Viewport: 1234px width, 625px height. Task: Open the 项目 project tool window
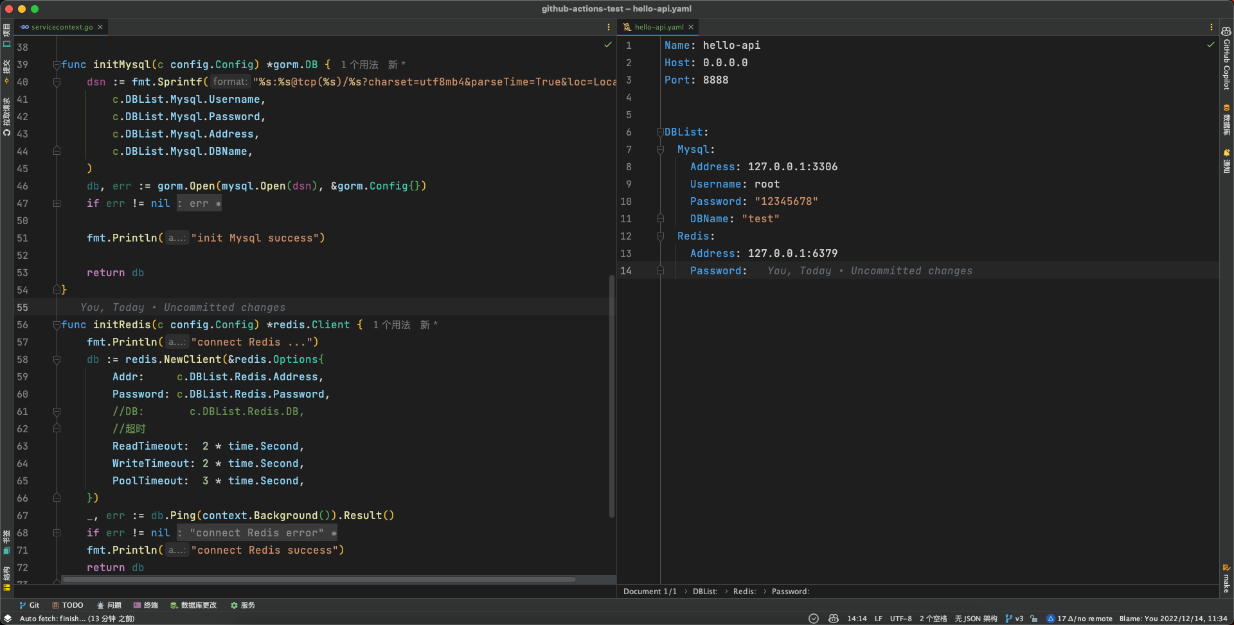point(6,35)
